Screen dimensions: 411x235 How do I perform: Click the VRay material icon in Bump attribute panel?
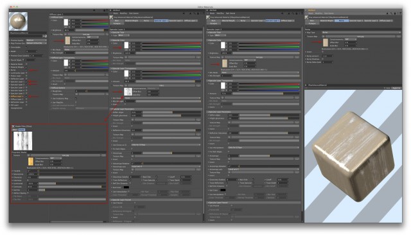307,17
